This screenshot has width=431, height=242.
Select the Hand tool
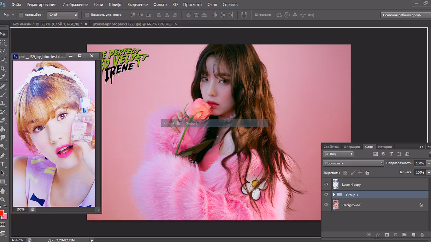pos(3,191)
